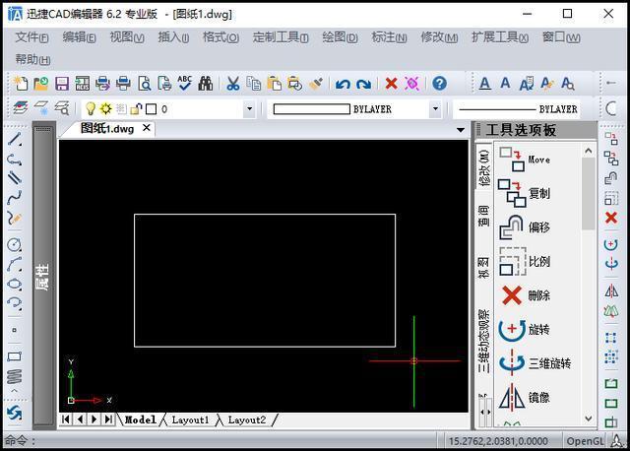630x451 pixels.
Task: Close the 图纸1.dwg document tab
Action: click(147, 128)
